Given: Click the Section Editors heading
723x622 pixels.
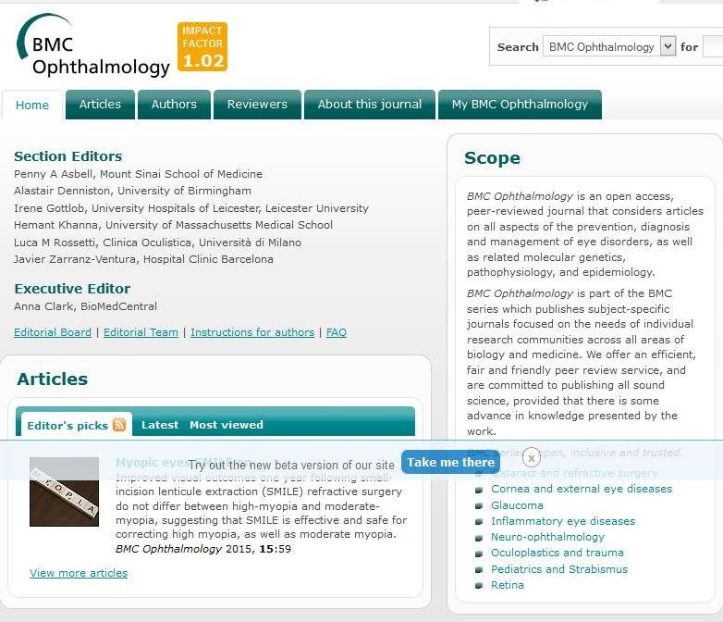Looking at the screenshot, I should point(67,156).
